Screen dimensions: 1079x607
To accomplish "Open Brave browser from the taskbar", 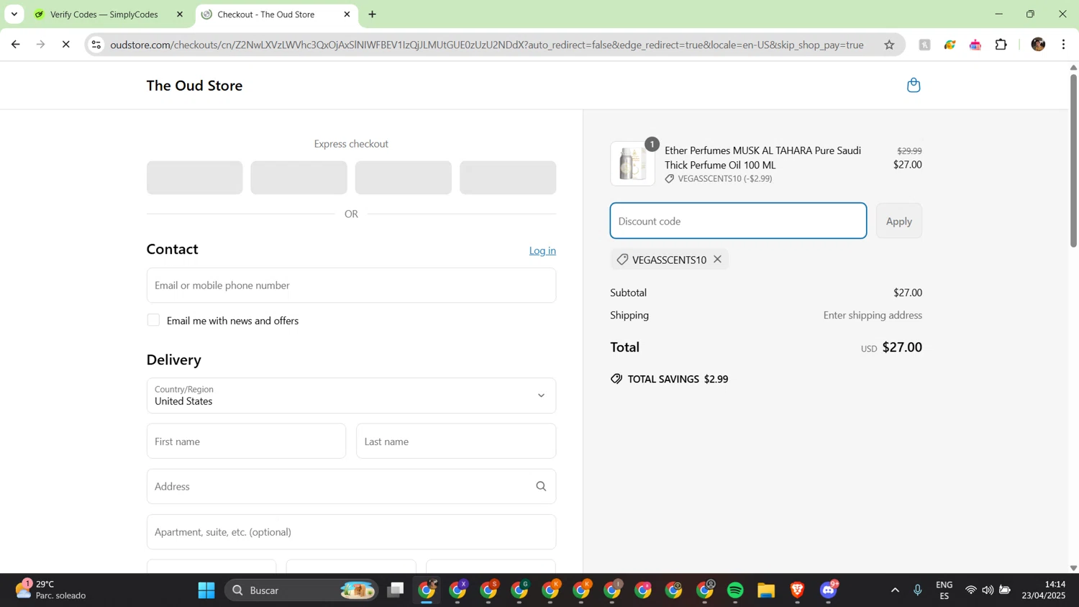I will point(797,590).
